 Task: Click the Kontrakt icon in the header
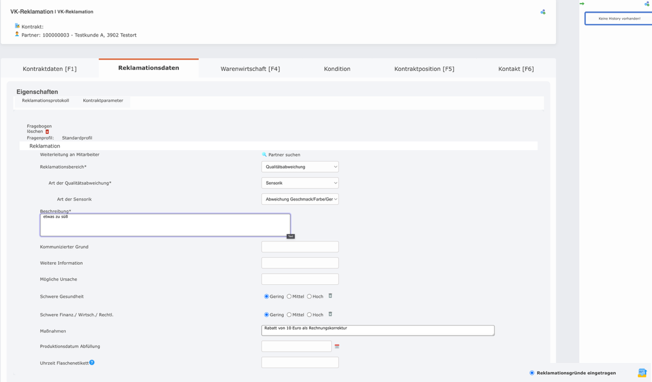coord(17,26)
